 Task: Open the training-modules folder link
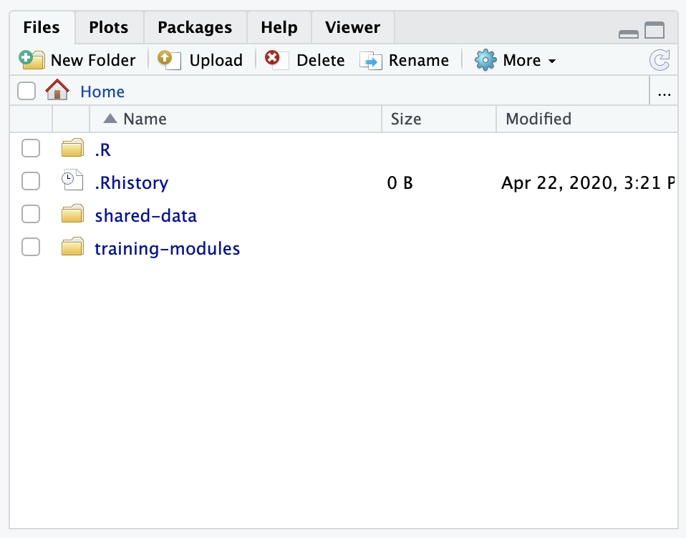click(167, 248)
